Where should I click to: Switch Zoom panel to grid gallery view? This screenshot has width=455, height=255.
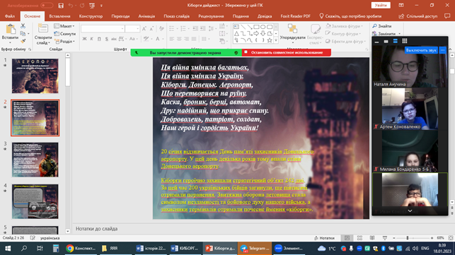405,41
